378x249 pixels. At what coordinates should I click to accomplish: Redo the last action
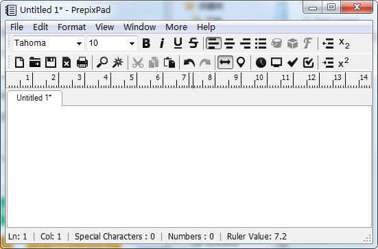[x=205, y=63]
